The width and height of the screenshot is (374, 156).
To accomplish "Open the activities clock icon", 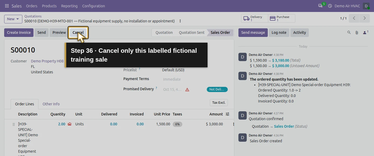I will point(330,6).
